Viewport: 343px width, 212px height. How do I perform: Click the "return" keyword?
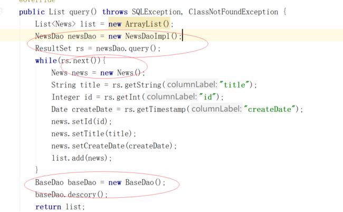48,207
